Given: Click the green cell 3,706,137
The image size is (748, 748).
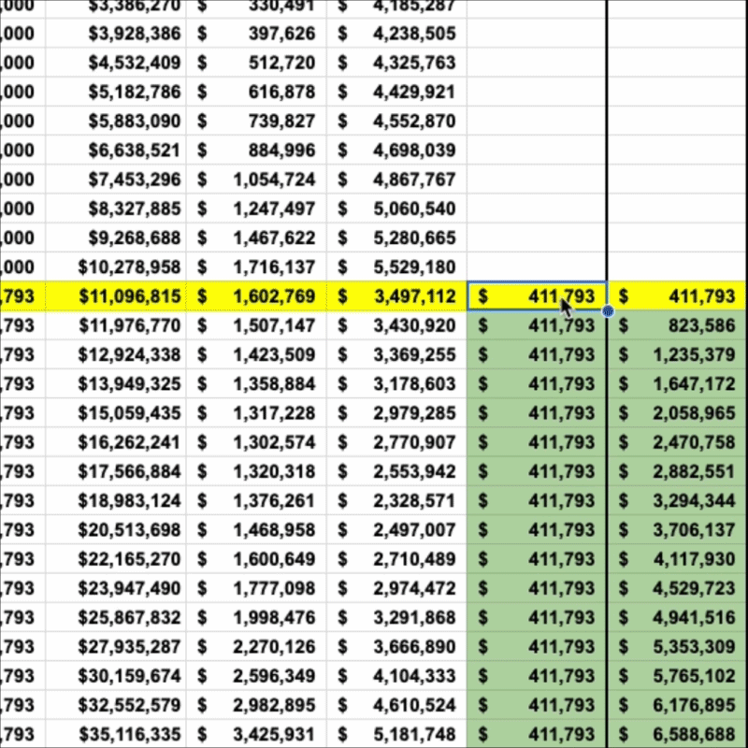Looking at the screenshot, I should pos(677,530).
